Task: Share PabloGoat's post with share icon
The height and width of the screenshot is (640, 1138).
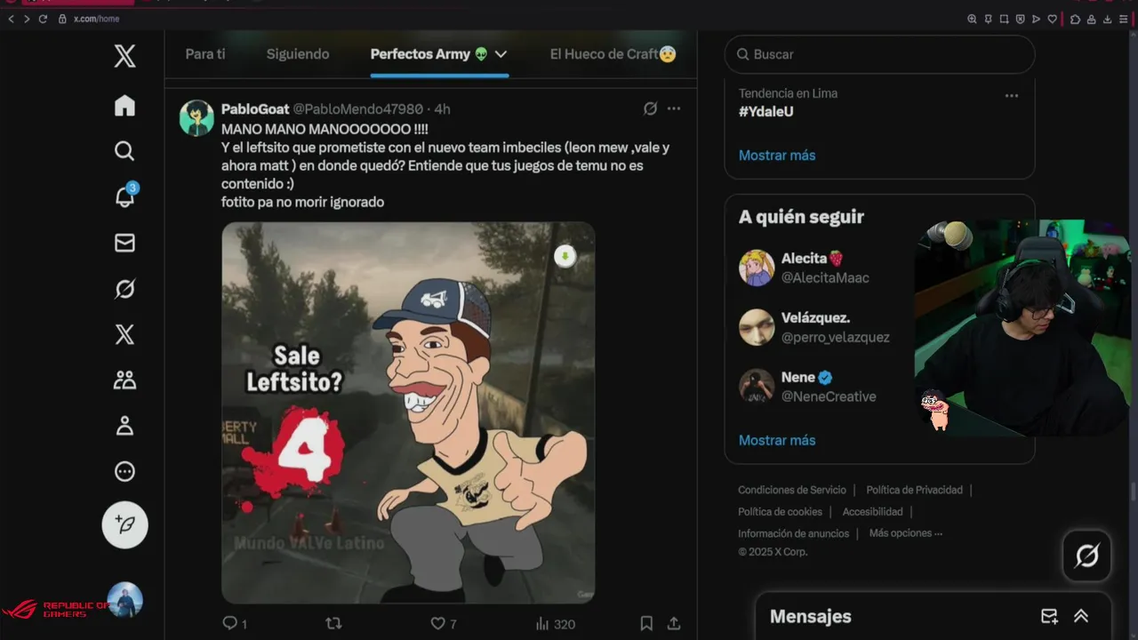Action: pos(674,624)
